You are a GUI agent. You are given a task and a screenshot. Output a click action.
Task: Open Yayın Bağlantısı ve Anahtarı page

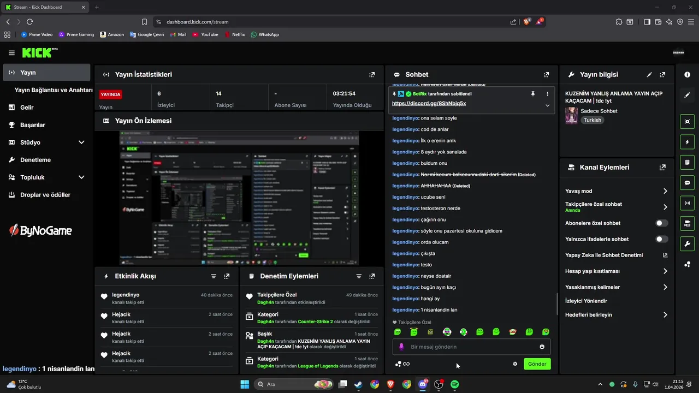click(54, 90)
